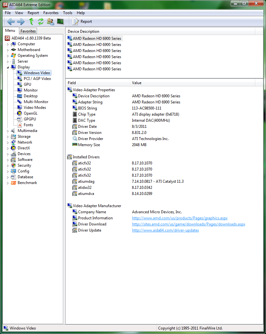Screen dimensions: 266x334
Task: Open the File menu
Action: (x=8, y=13)
